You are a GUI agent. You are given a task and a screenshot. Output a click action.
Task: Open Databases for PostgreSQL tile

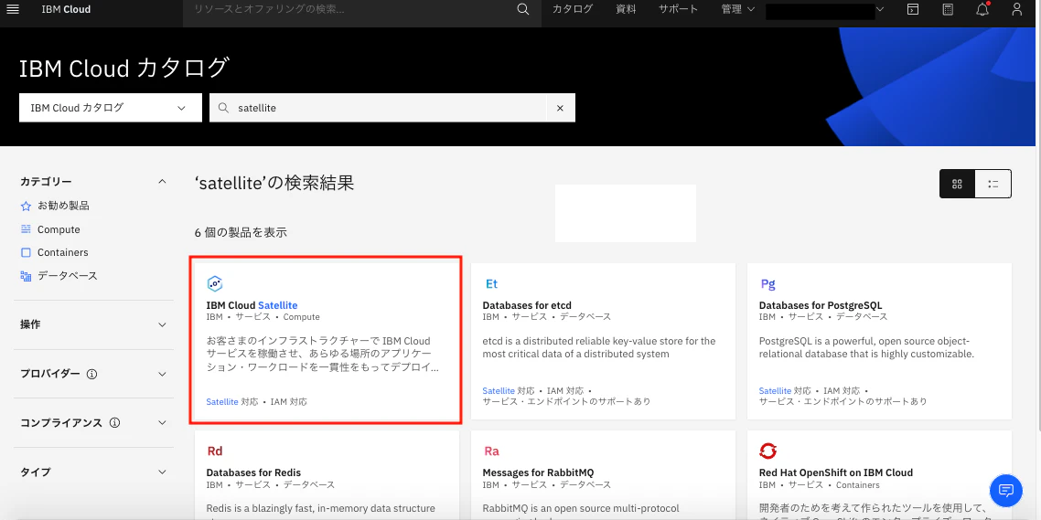(879, 341)
